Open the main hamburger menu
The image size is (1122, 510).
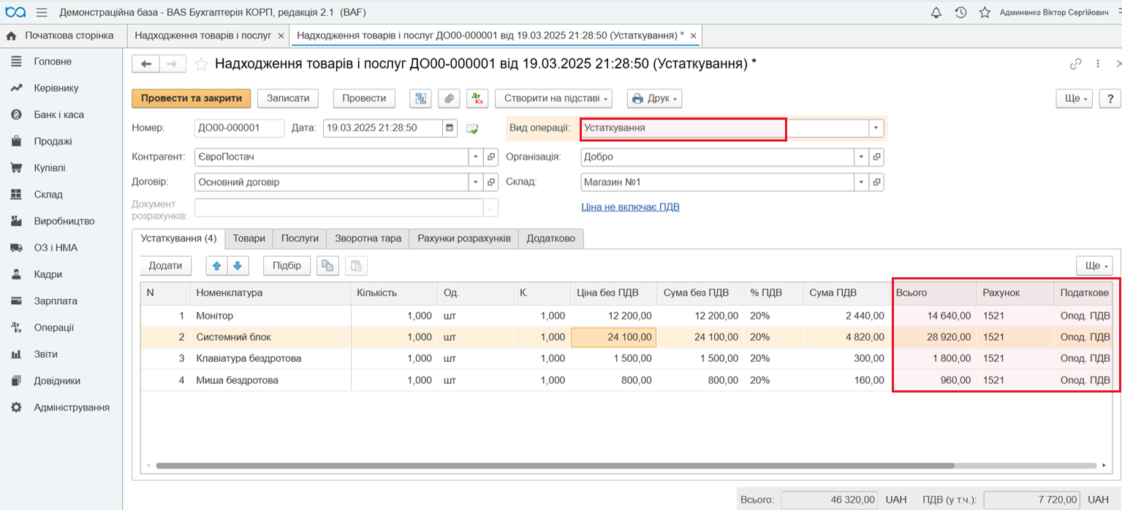[42, 12]
